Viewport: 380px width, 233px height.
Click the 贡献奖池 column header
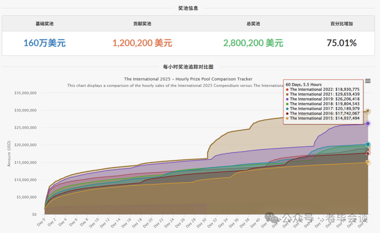click(142, 24)
